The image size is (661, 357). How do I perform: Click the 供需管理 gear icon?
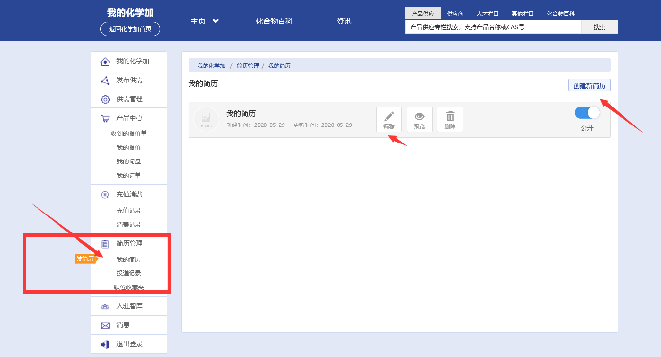(105, 99)
